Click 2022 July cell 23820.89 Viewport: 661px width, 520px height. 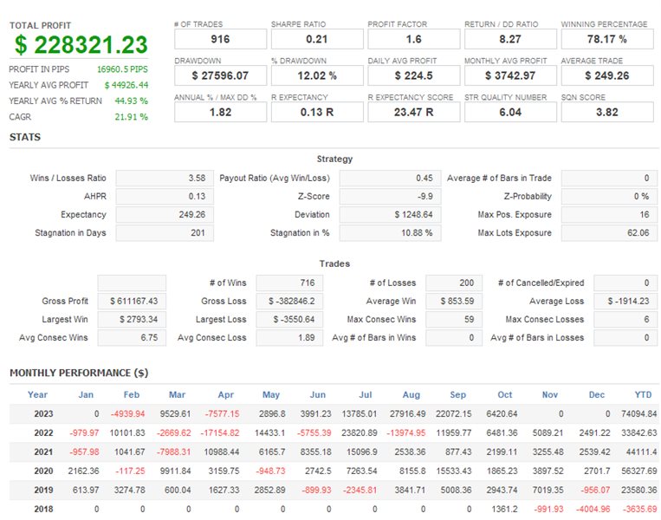(x=360, y=432)
